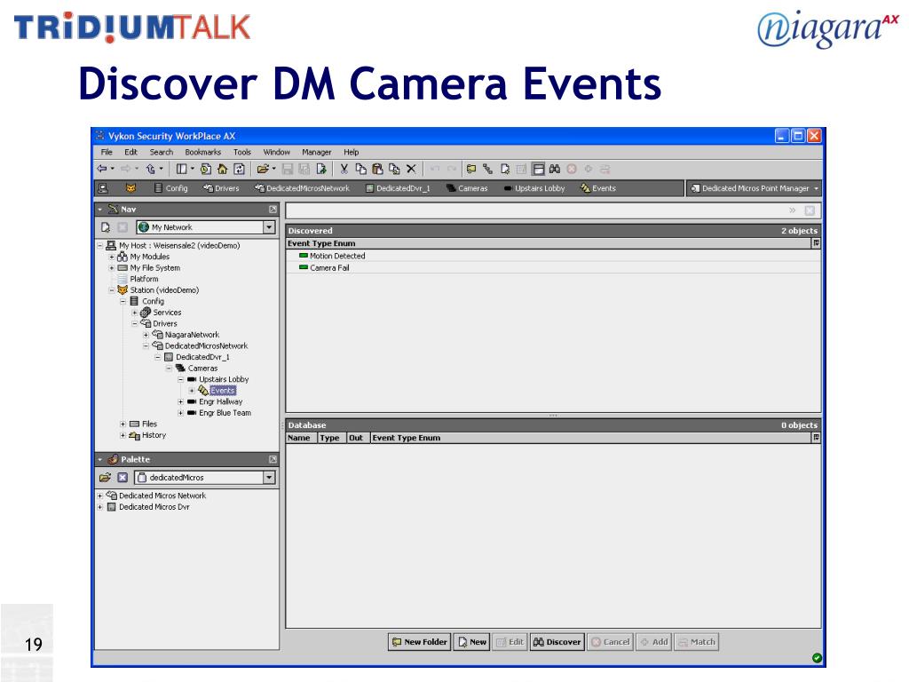The image size is (909, 682).
Task: Expand the Engr Hallway camera node
Action: coord(180,401)
